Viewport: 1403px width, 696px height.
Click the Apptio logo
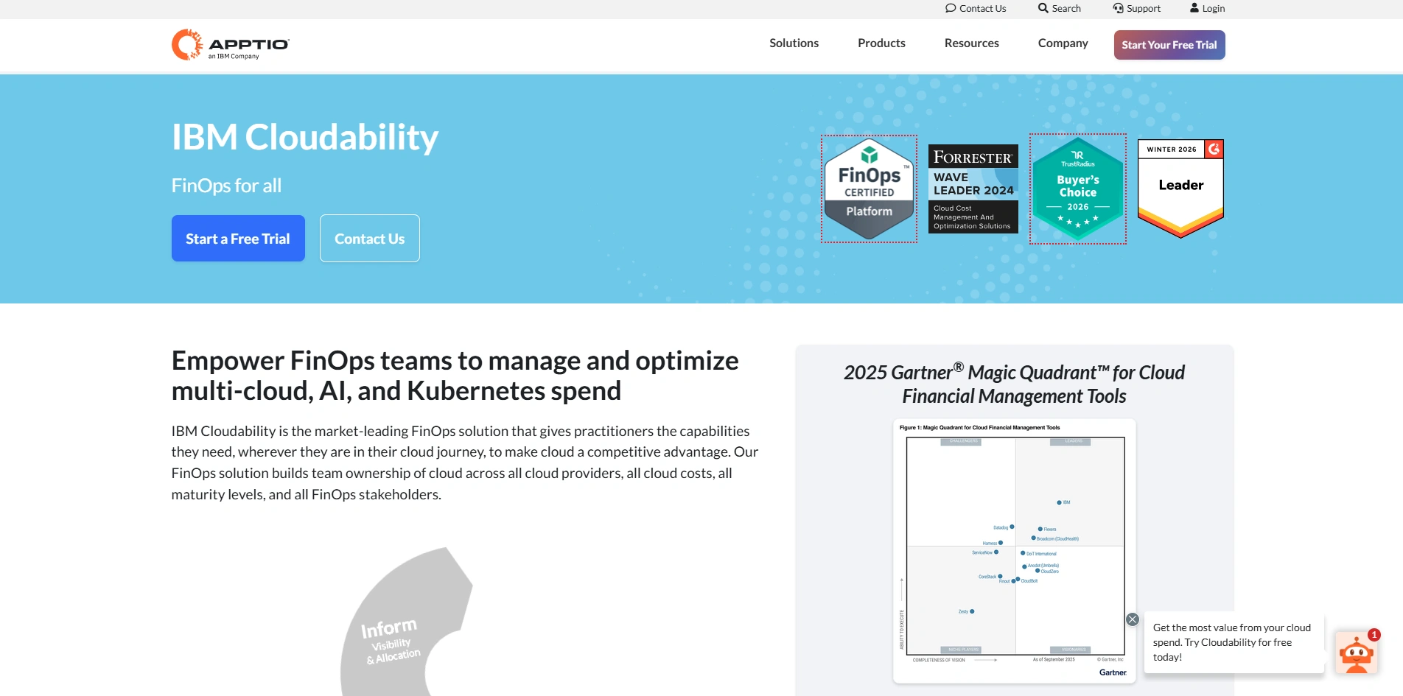click(229, 44)
